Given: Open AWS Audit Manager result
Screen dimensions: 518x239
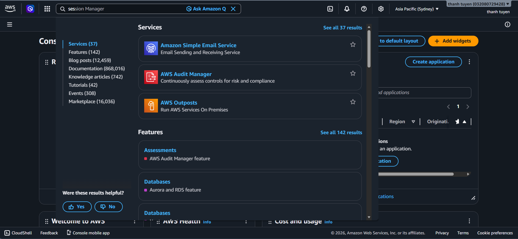Looking at the screenshot, I should [x=186, y=74].
